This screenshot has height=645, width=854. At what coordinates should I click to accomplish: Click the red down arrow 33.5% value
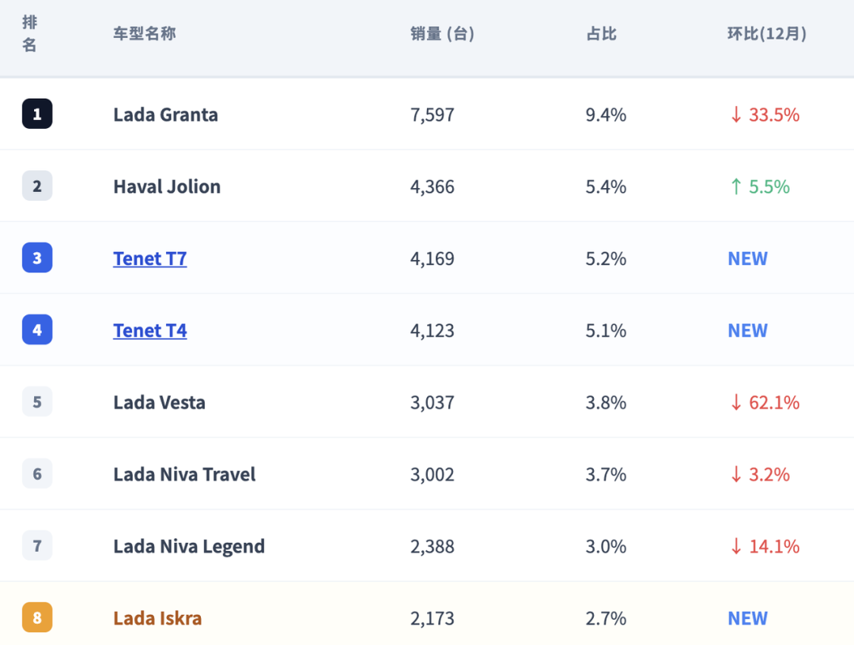(765, 115)
